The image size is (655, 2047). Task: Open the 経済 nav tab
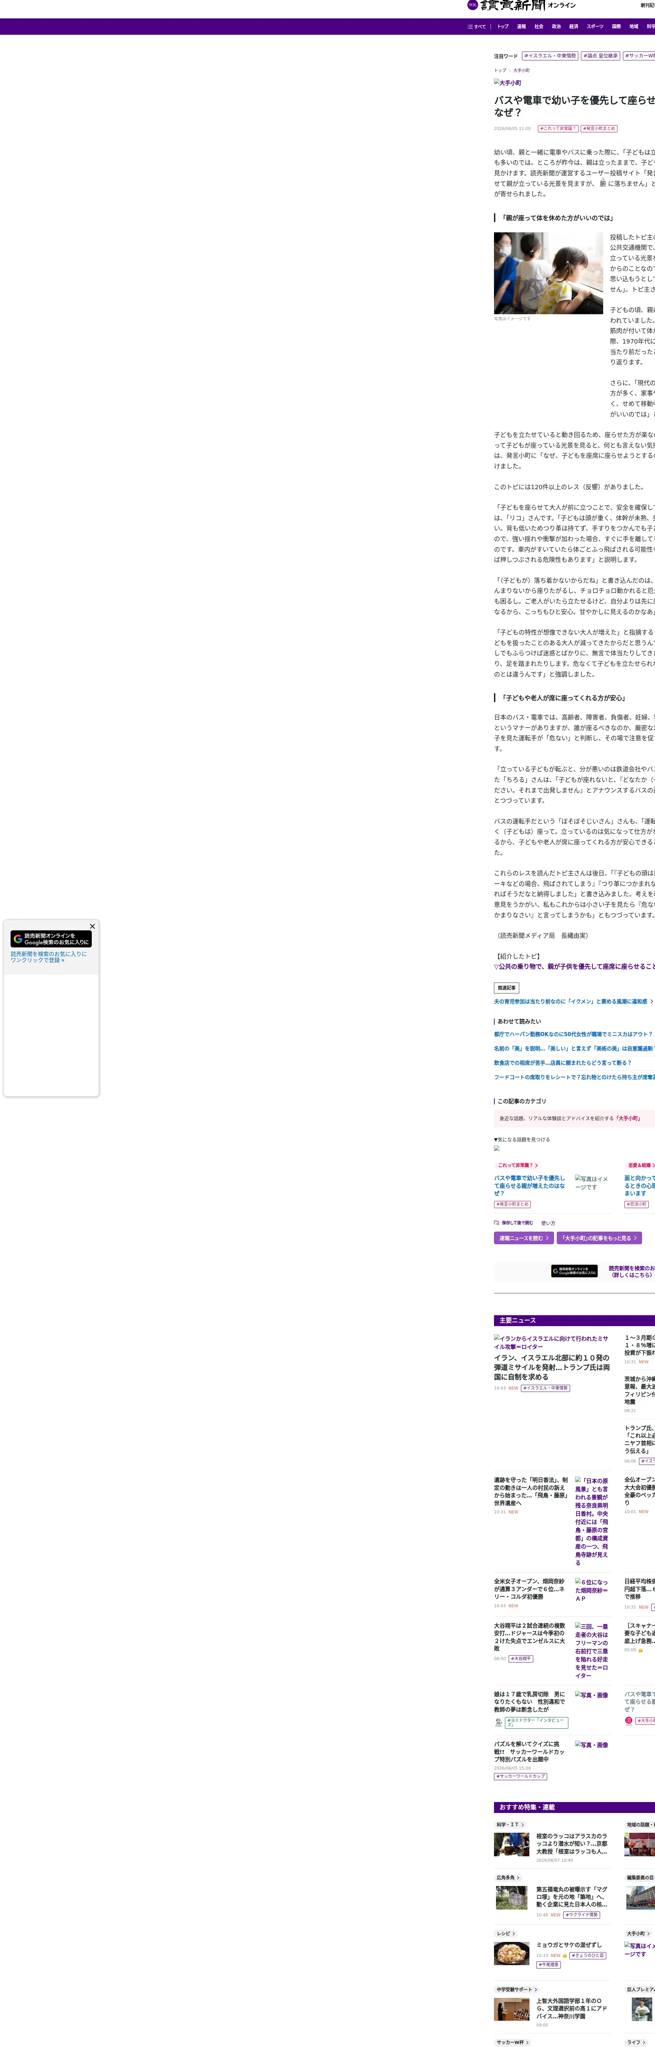(x=574, y=26)
